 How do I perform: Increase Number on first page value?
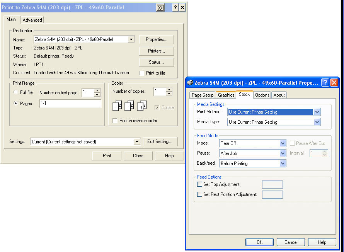pyautogui.click(x=97, y=90)
